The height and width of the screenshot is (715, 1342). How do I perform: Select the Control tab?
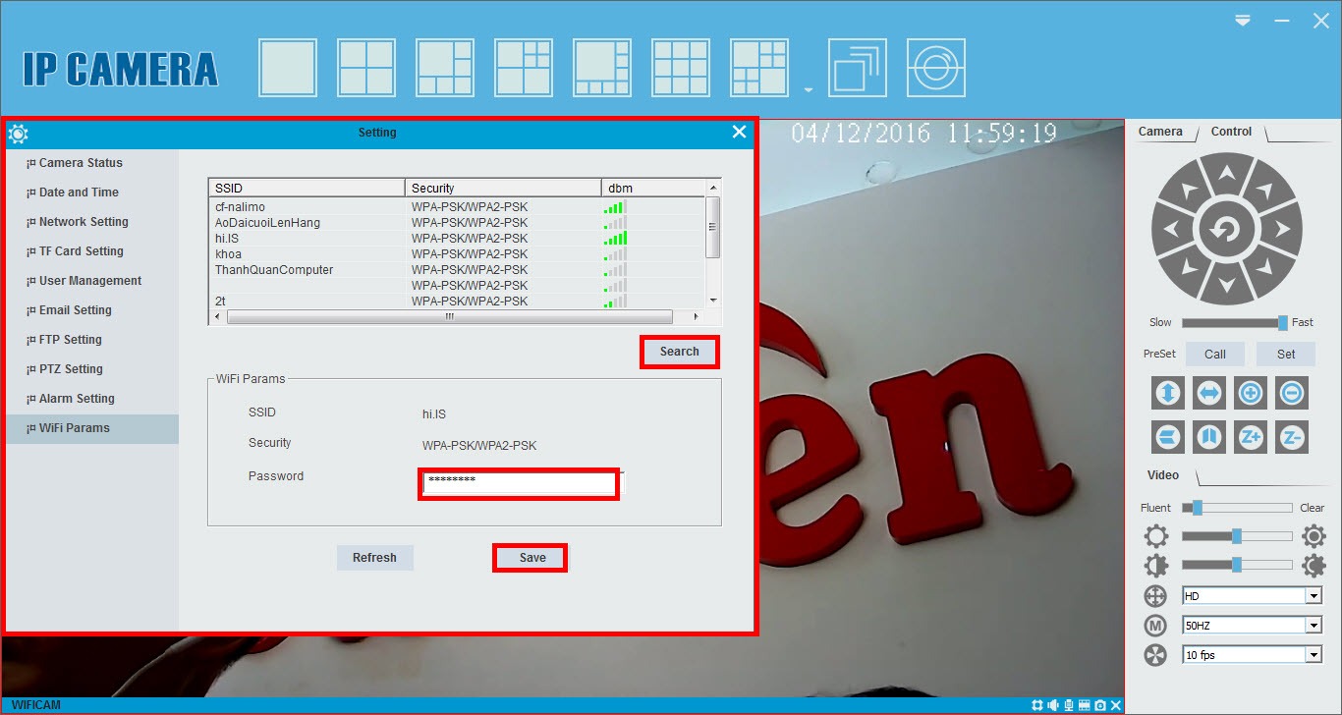[x=1231, y=131]
